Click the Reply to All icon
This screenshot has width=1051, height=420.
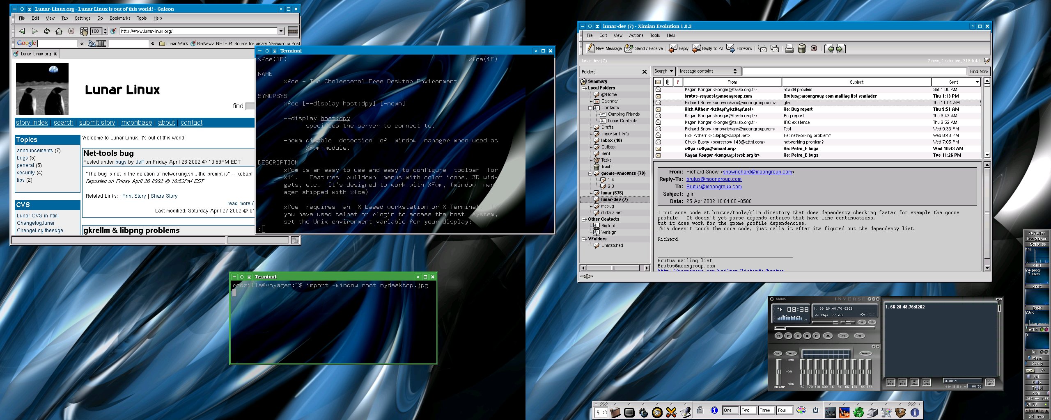[696, 48]
